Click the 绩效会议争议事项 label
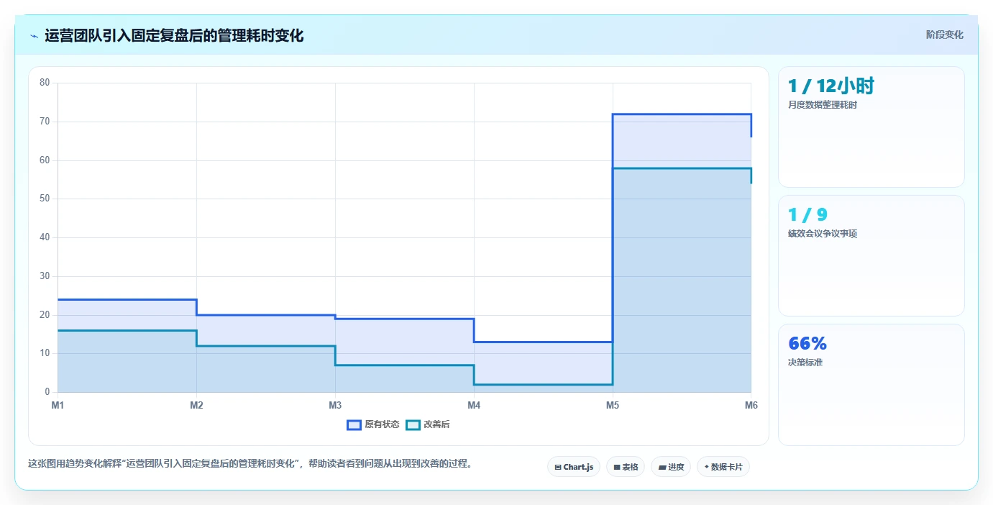Screen dimensions: 993x505 click(x=823, y=234)
